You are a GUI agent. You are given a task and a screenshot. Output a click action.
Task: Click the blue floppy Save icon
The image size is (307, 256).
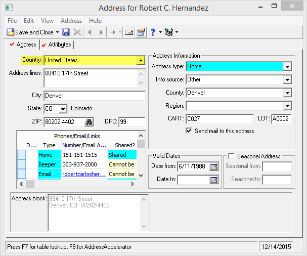pos(66,32)
